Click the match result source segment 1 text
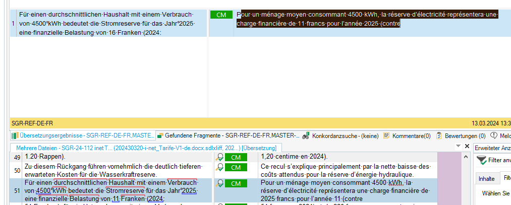The image size is (511, 205). [x=106, y=24]
